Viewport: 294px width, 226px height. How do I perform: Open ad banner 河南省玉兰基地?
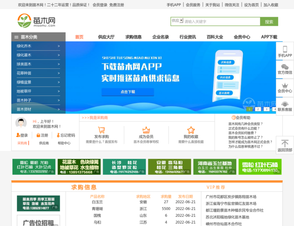215,167
